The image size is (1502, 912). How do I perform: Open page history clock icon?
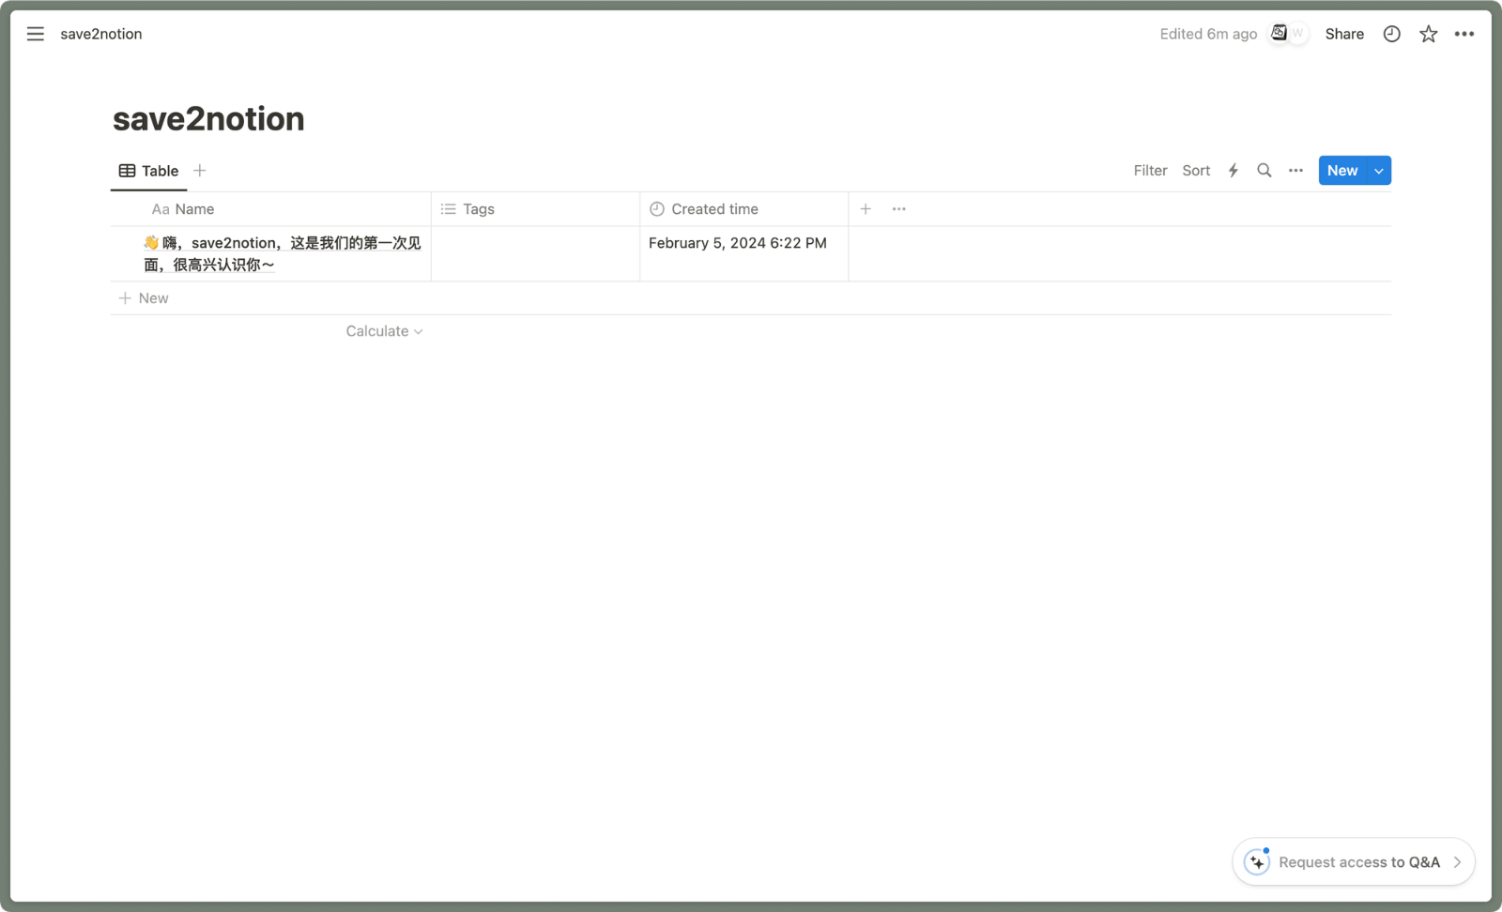coord(1391,34)
